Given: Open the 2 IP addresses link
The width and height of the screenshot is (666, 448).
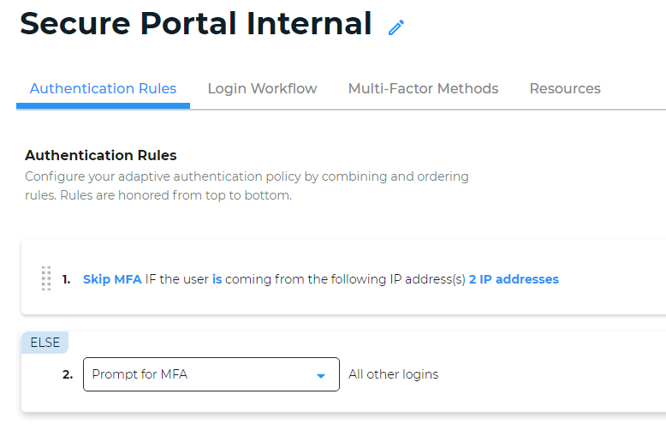Looking at the screenshot, I should click(514, 279).
